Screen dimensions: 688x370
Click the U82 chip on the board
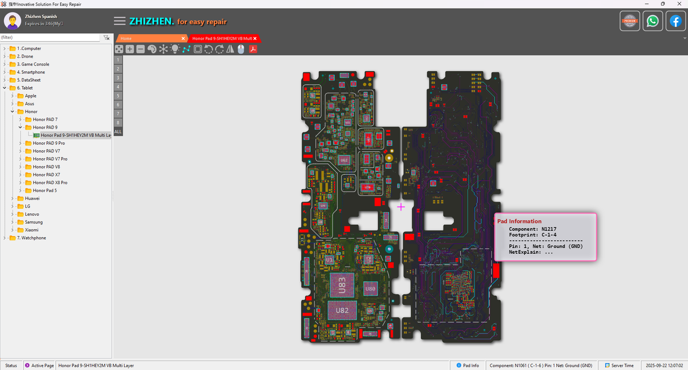click(x=342, y=310)
